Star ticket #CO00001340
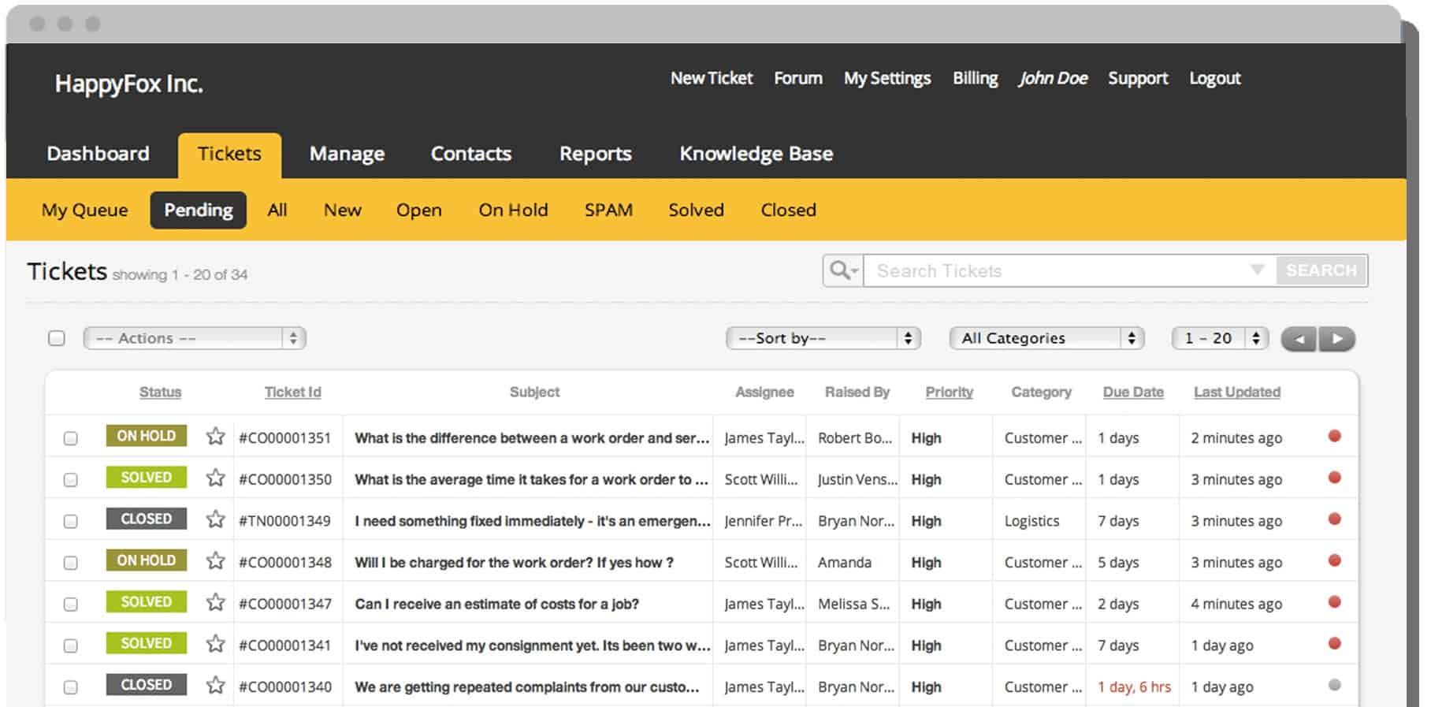Image resolution: width=1431 pixels, height=707 pixels. click(x=215, y=686)
